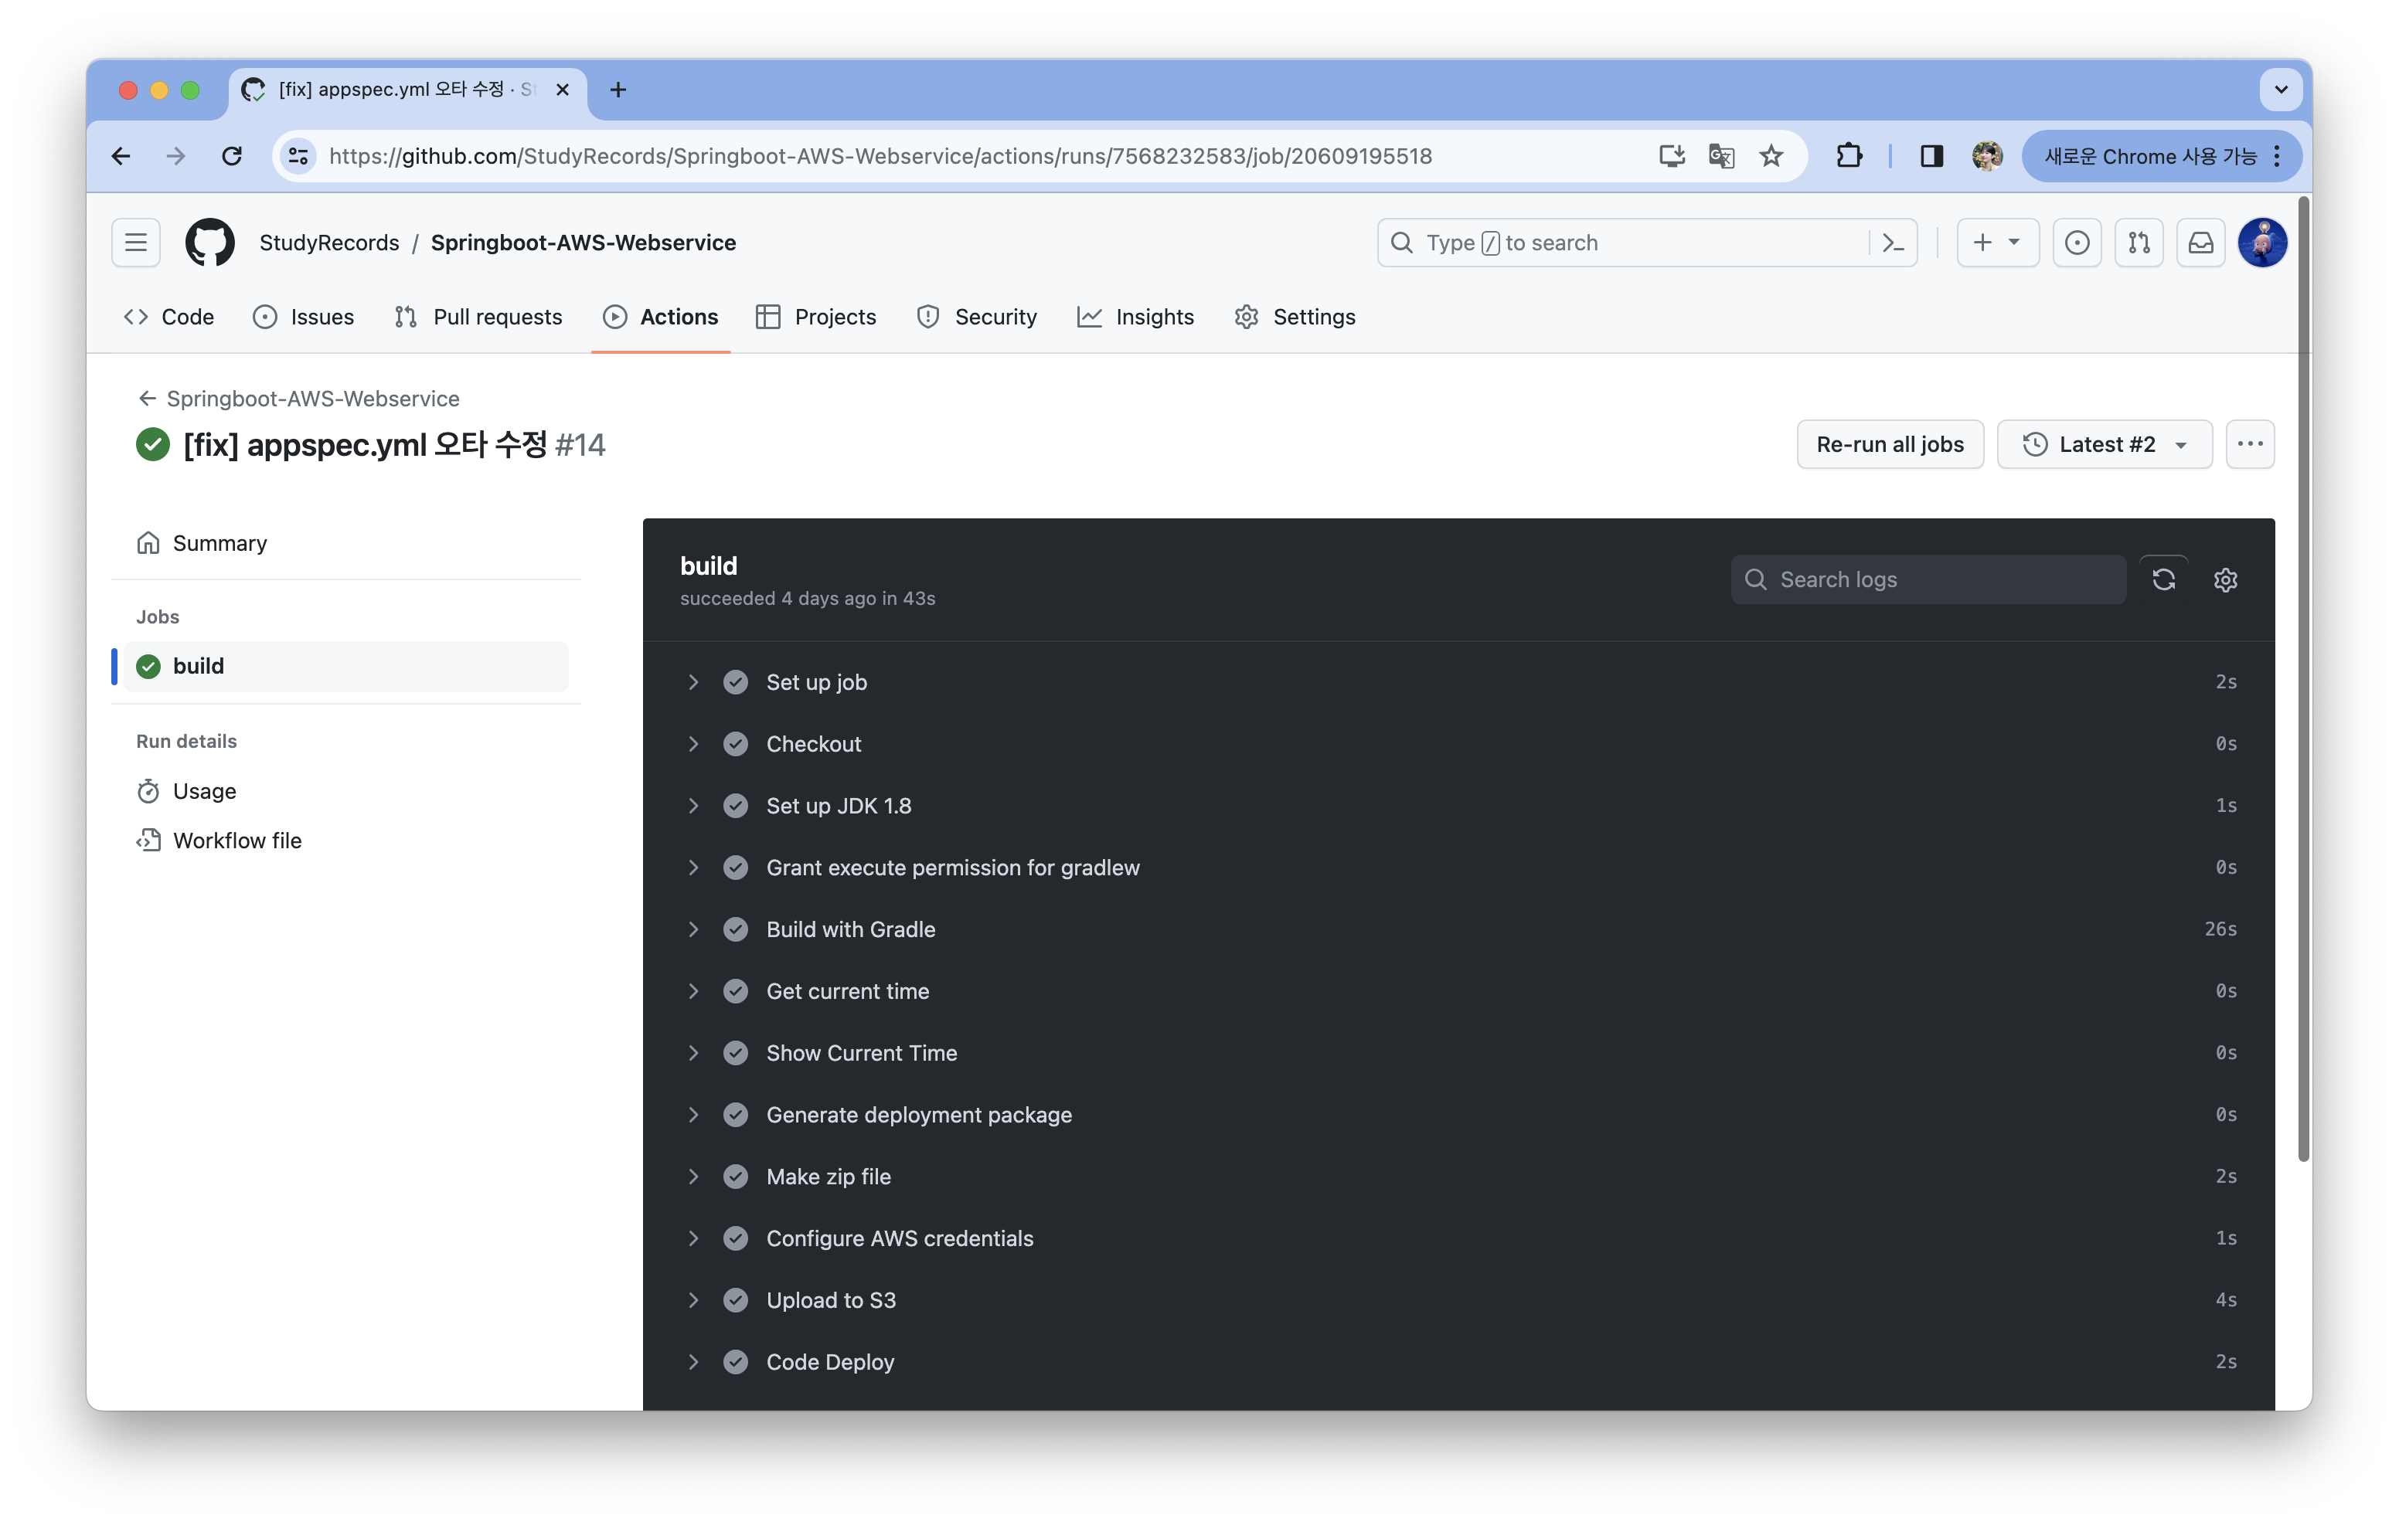Open the Google Translate icon in address bar
Viewport: 2399px width, 1525px height.
[1721, 155]
